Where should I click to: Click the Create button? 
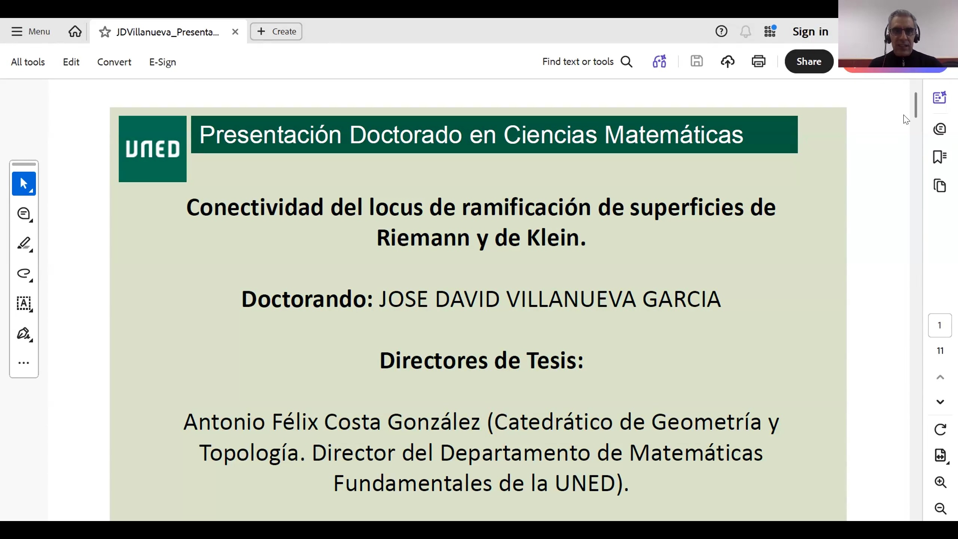(276, 31)
